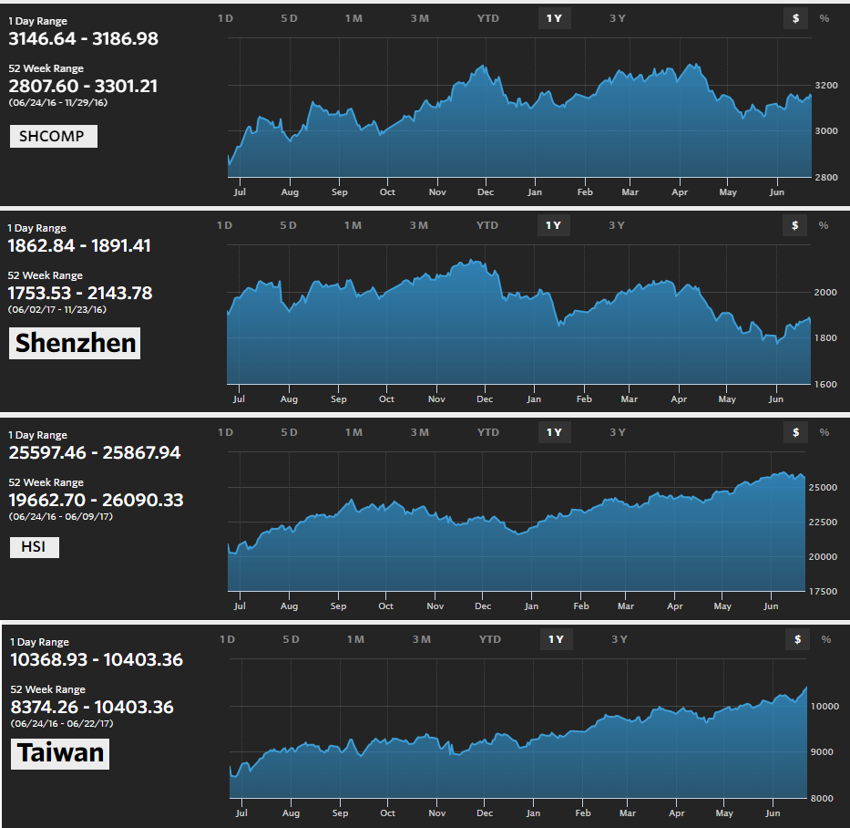Click Taiwan 52 week range 8374.26 - 10403.36

pos(92,707)
